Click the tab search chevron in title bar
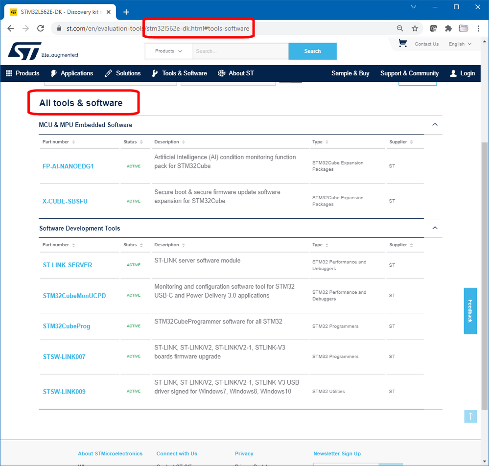The width and height of the screenshot is (489, 466). coord(414,7)
